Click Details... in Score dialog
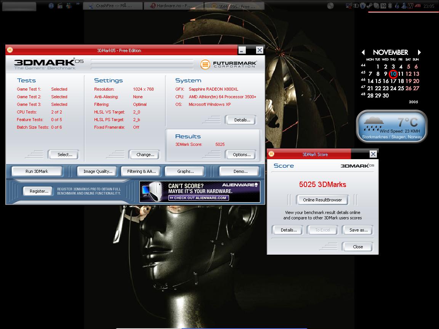439x329 pixels. (x=287, y=230)
